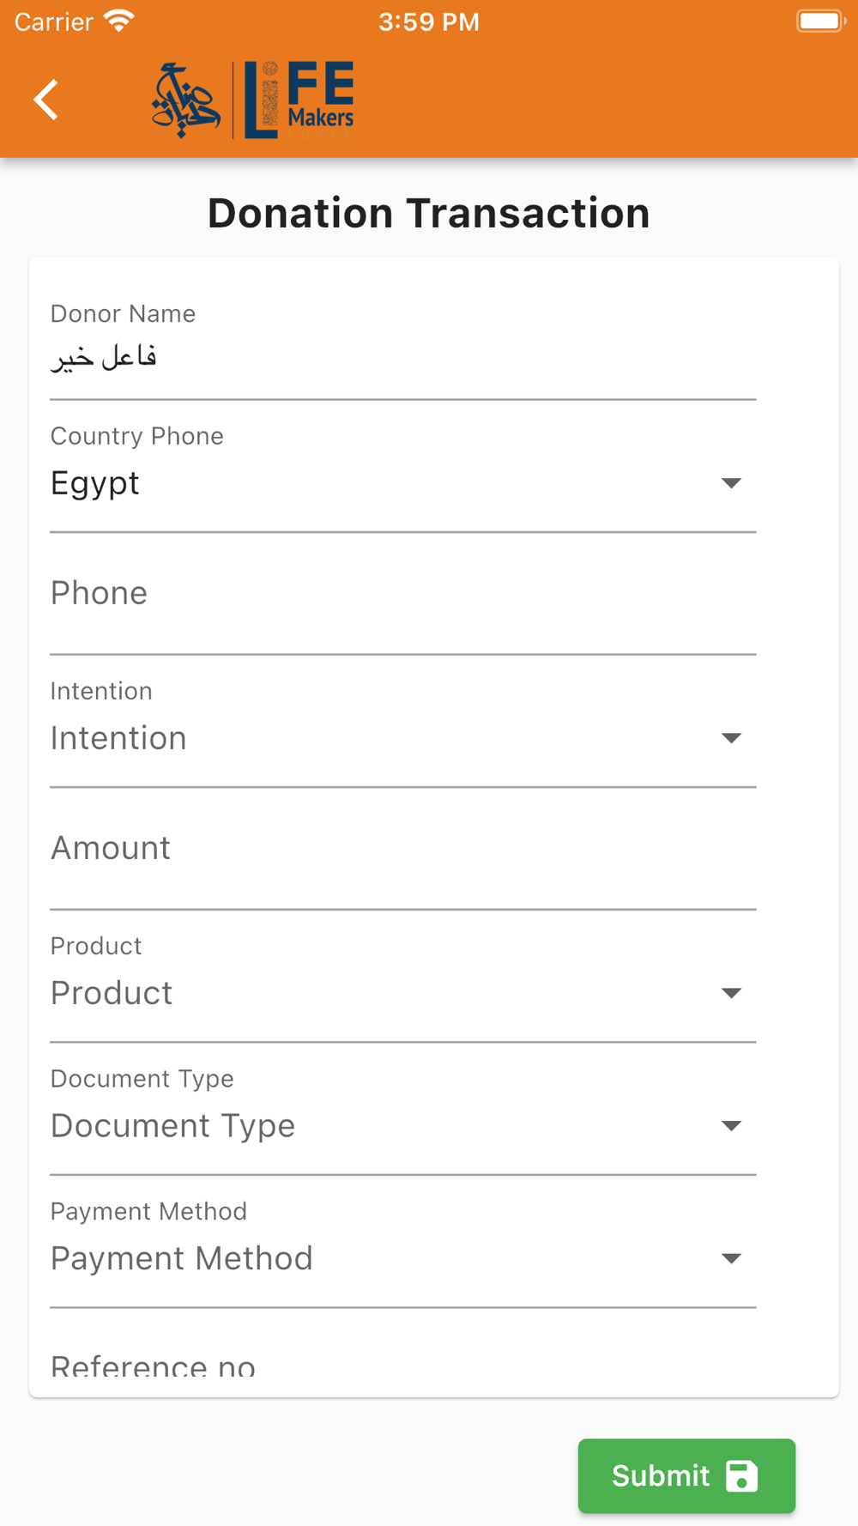Open the Country Phone dropdown arrow
The height and width of the screenshot is (1526, 858).
731,483
